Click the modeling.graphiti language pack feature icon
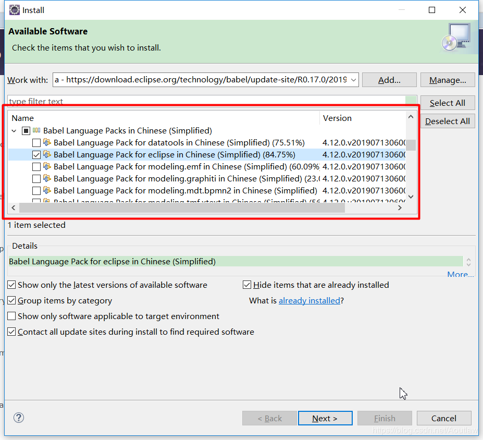This screenshot has height=440, width=483. click(47, 178)
